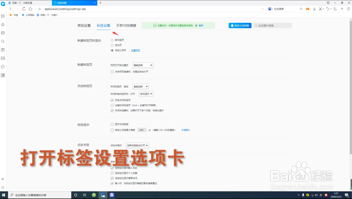Open Cortana circle in taskbar
Viewport: 352px width, 199px height.
click(x=76, y=195)
